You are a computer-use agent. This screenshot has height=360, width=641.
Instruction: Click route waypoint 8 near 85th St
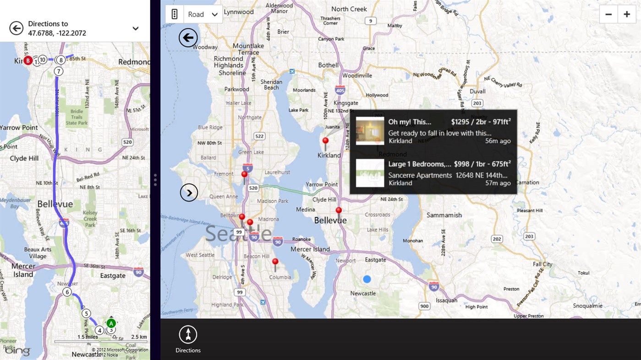pos(60,59)
